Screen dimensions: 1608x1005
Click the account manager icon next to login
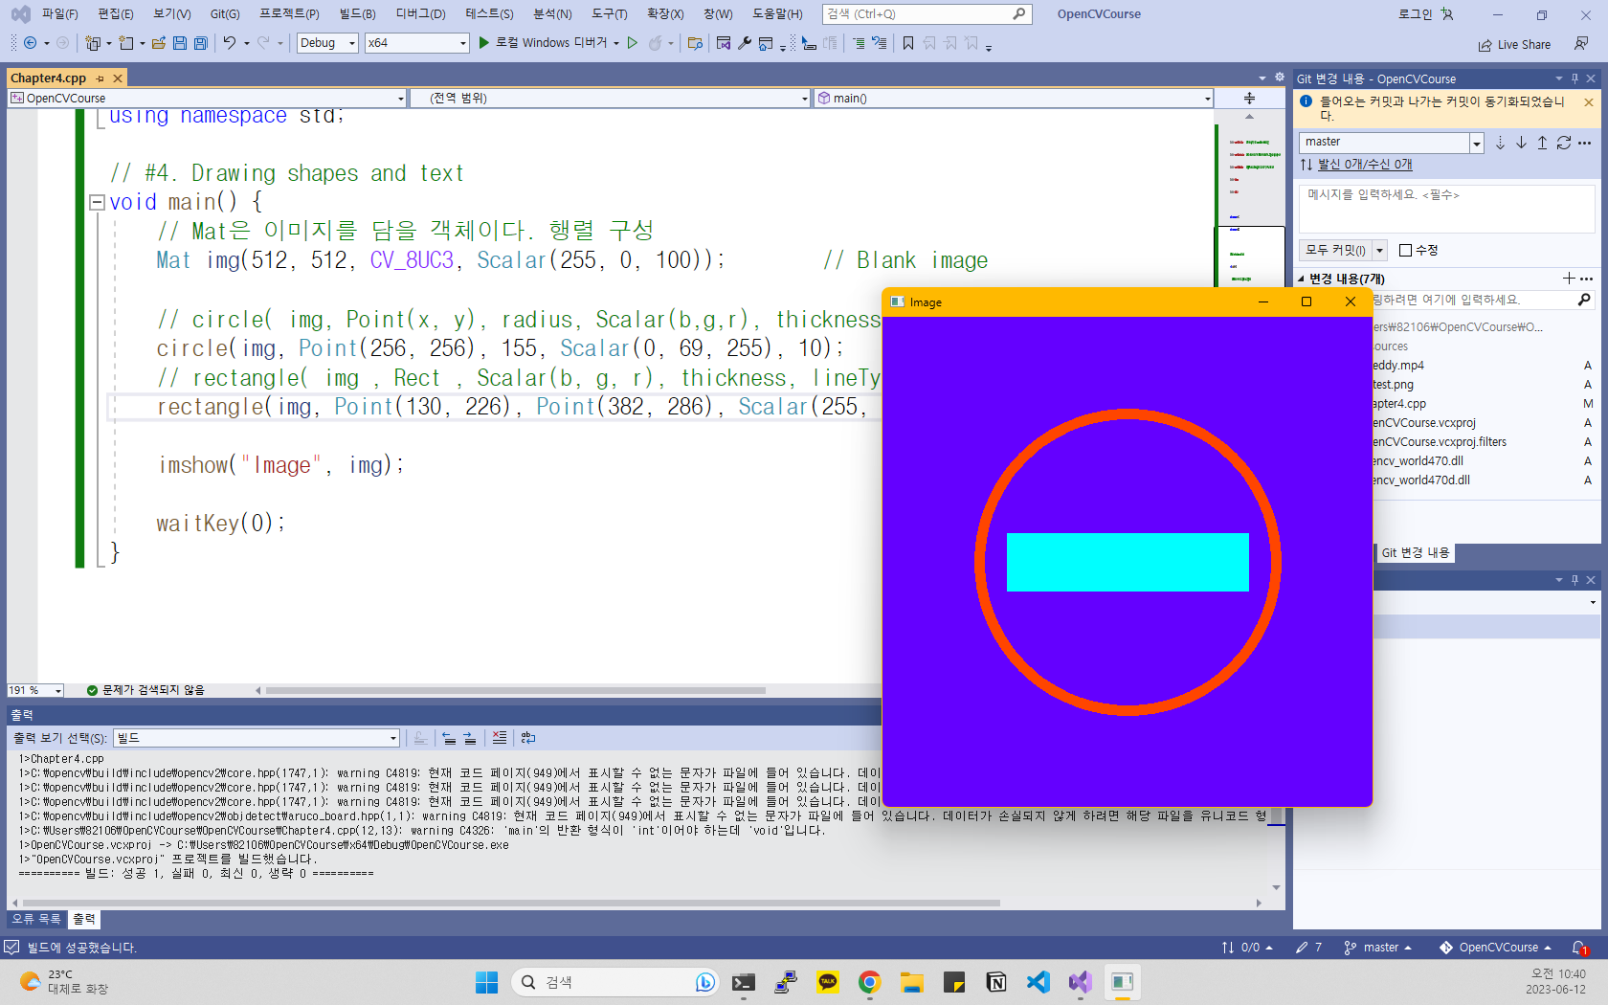coord(1447,14)
